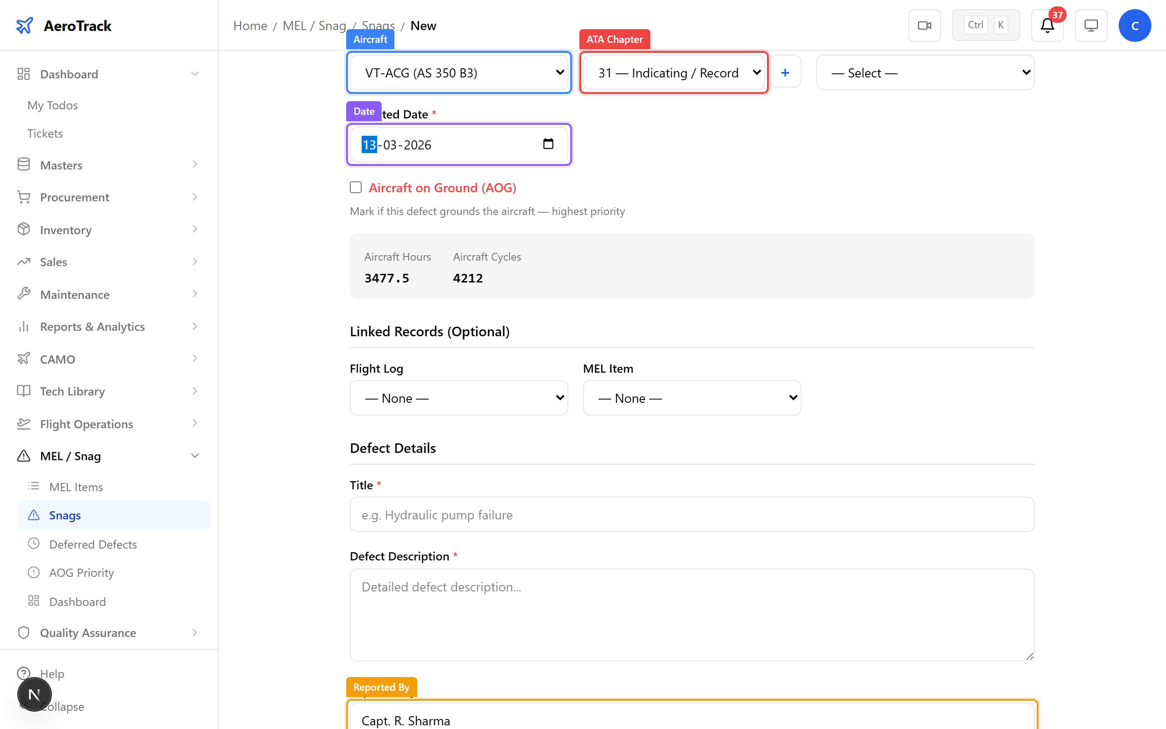Click the Inventory box icon in sidebar
Screen dimensions: 1166x729
[x=24, y=230]
